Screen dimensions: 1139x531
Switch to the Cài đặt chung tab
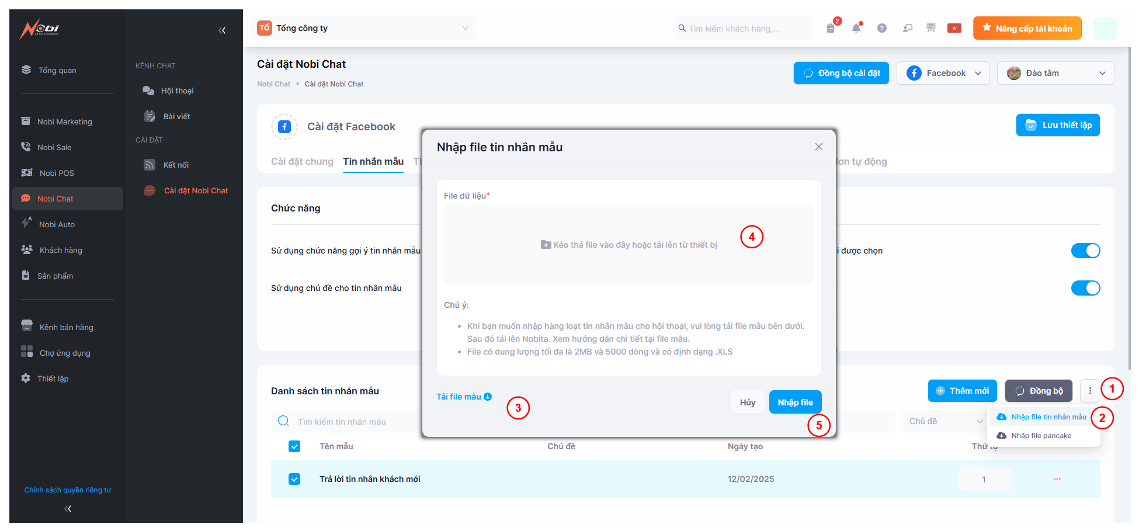pyautogui.click(x=302, y=161)
